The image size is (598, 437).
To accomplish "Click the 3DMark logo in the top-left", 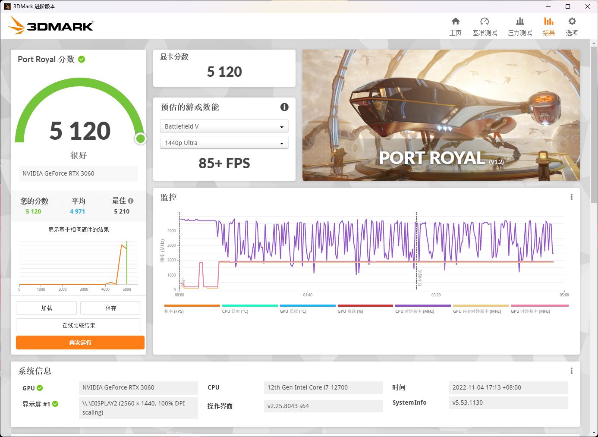I will pos(50,26).
